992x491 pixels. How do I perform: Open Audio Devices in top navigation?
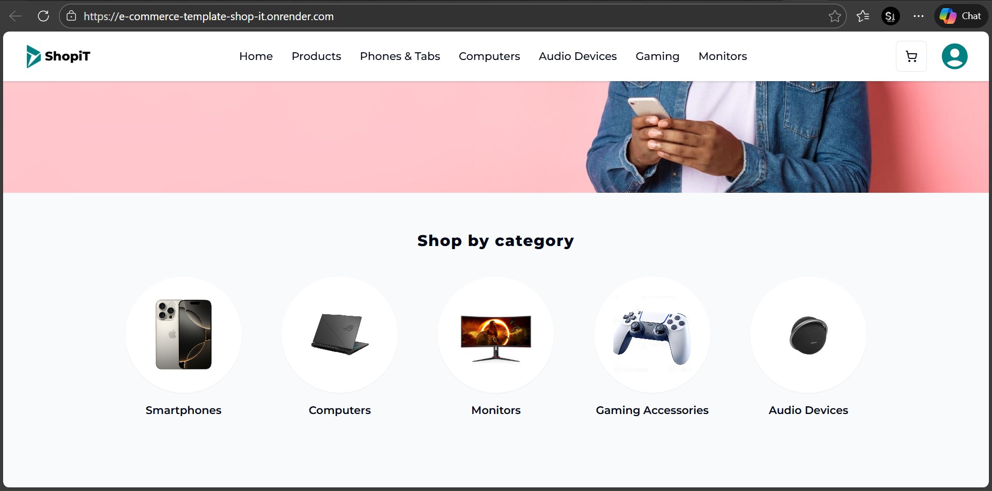point(578,56)
